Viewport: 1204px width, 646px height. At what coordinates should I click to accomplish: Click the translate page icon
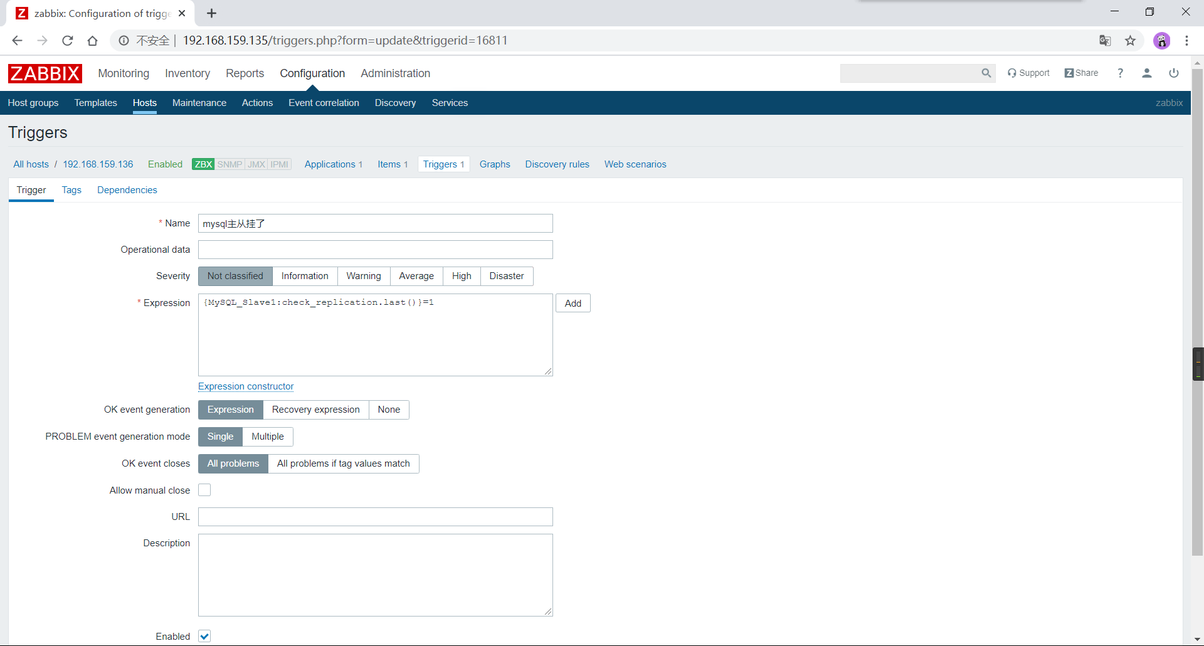tap(1105, 41)
